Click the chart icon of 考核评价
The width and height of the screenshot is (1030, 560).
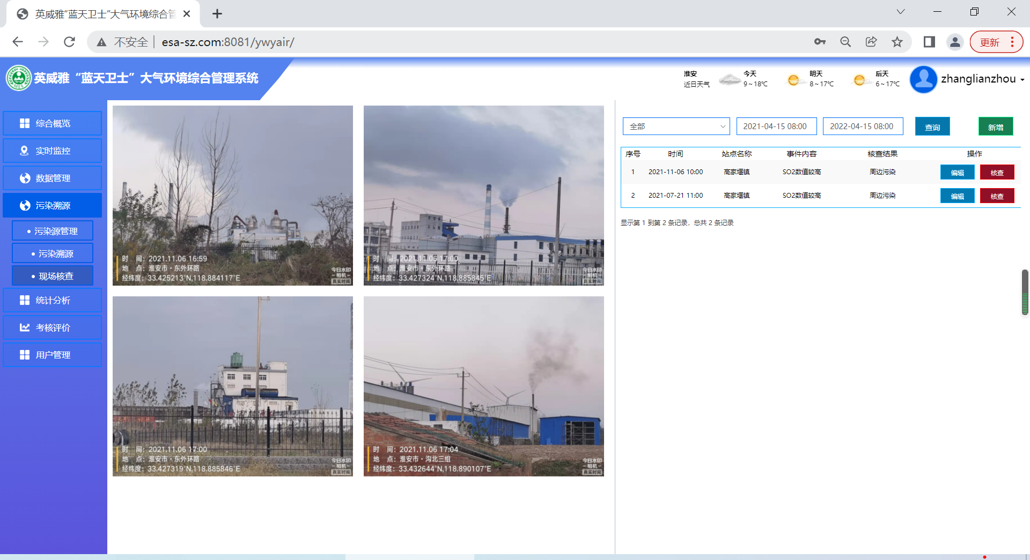pyautogui.click(x=25, y=327)
